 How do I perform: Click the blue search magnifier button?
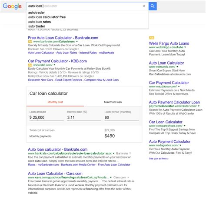pyautogui.click(x=153, y=6)
